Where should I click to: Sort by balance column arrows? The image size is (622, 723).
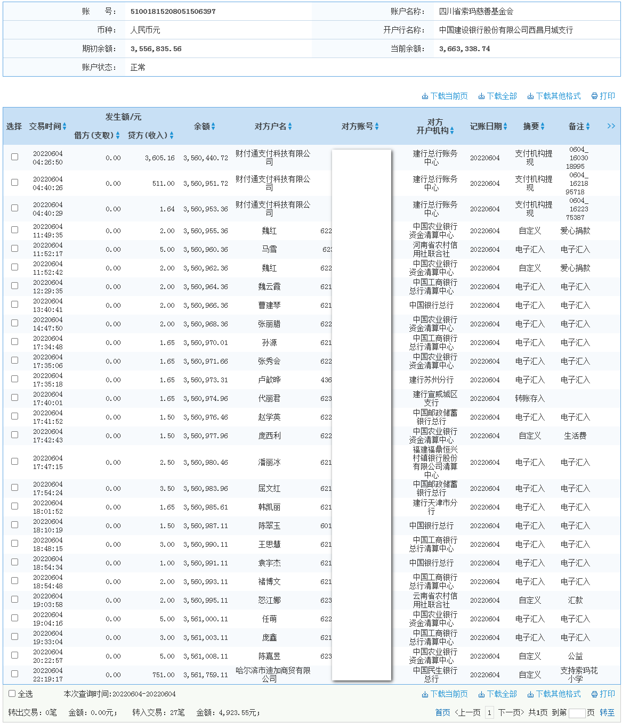tap(213, 126)
